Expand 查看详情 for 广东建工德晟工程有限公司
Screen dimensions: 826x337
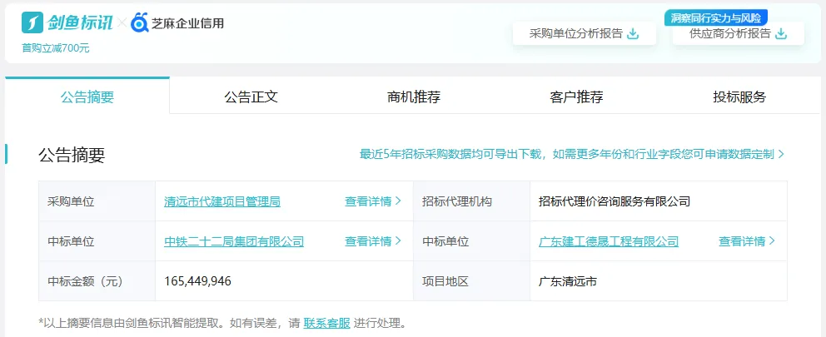(747, 241)
